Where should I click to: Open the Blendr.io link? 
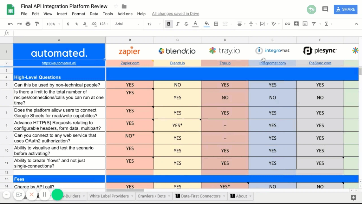tap(178, 63)
